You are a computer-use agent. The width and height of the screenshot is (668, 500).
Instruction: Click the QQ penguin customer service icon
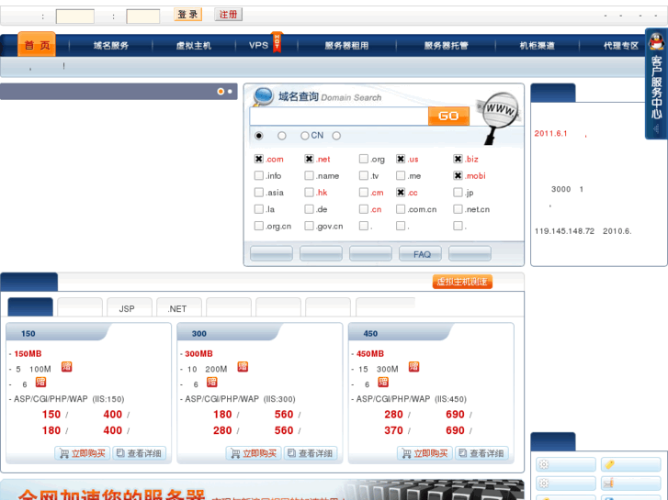(656, 41)
